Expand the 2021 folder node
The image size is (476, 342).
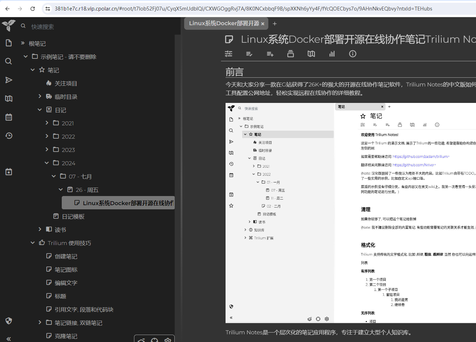[x=47, y=123]
